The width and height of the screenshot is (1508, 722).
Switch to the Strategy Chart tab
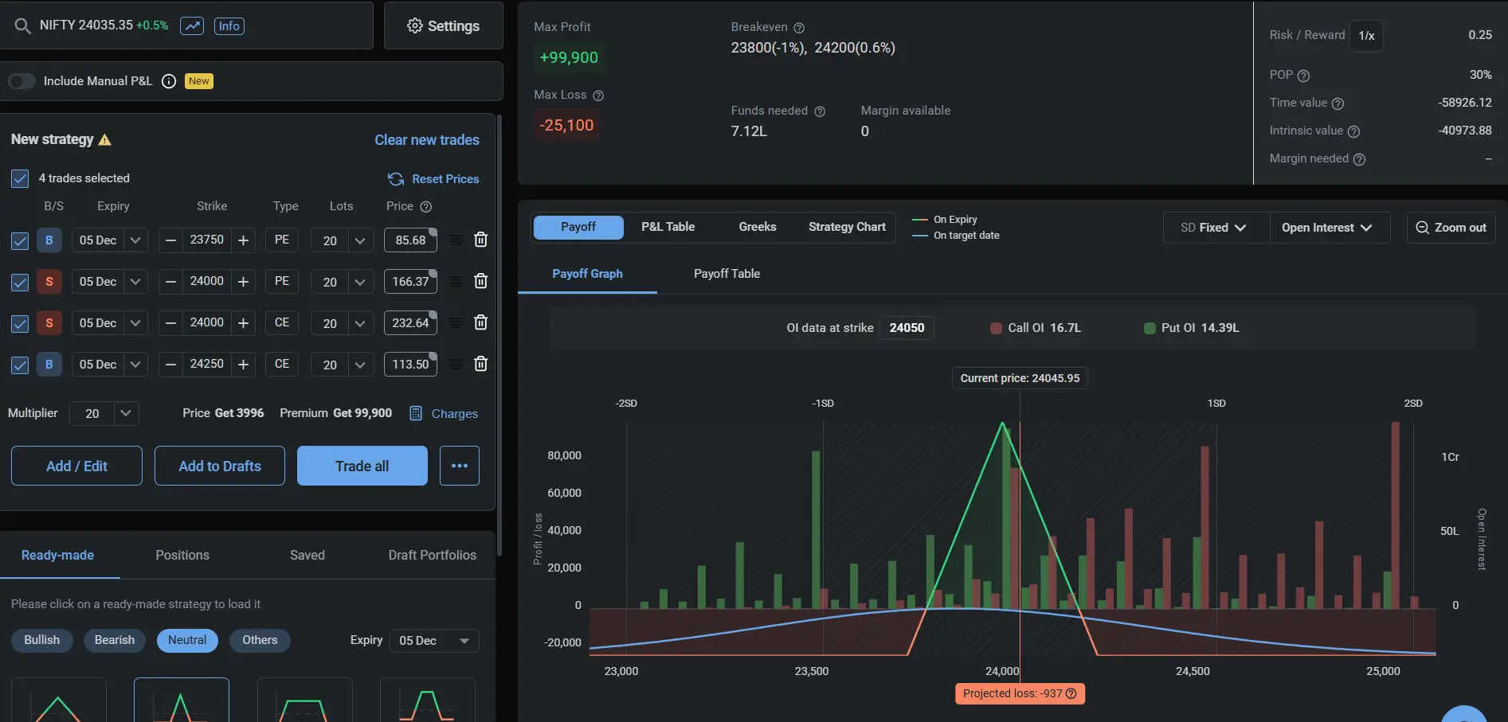[847, 227]
